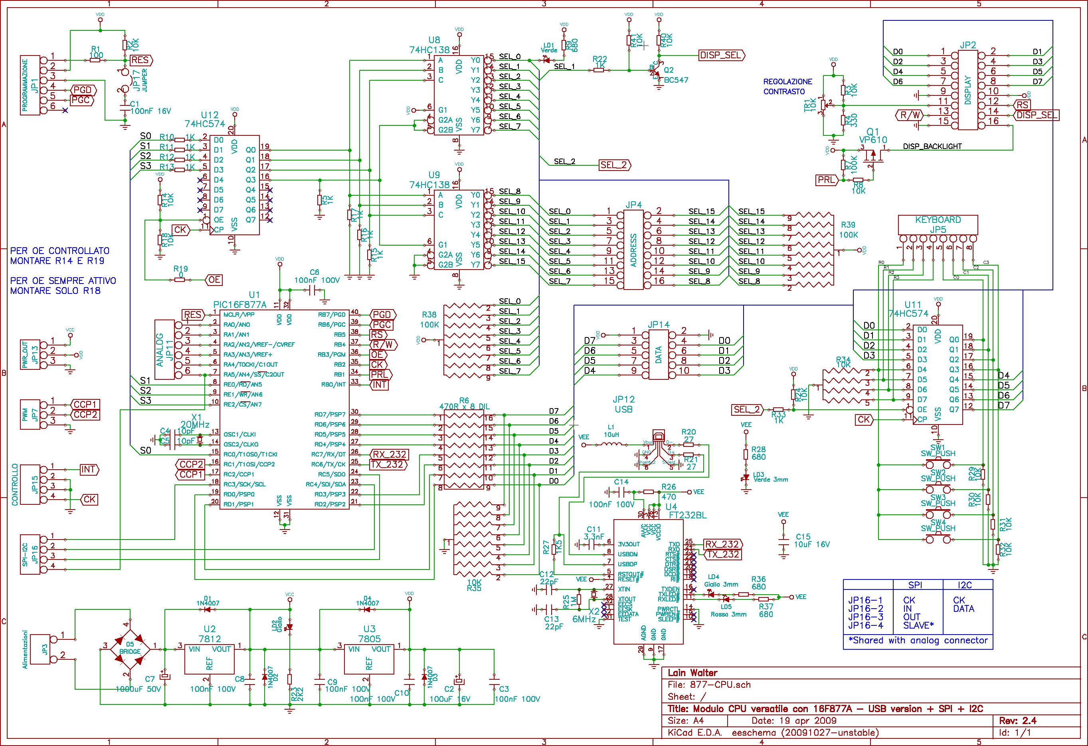Click the 'File: 877-CPU.sch' entry
Image resolution: width=1088 pixels, height=746 pixels.
(x=709, y=685)
